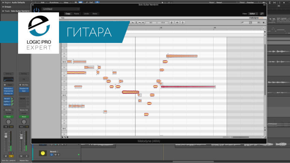This screenshot has width=290, height=163.
Task: Click the Undo button in plug-in header
Action: click(86, 14)
